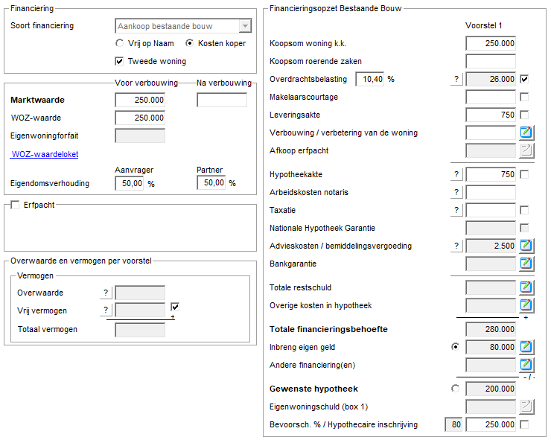Tick the Leveringsakte checkbox
The image size is (551, 440).
[524, 115]
